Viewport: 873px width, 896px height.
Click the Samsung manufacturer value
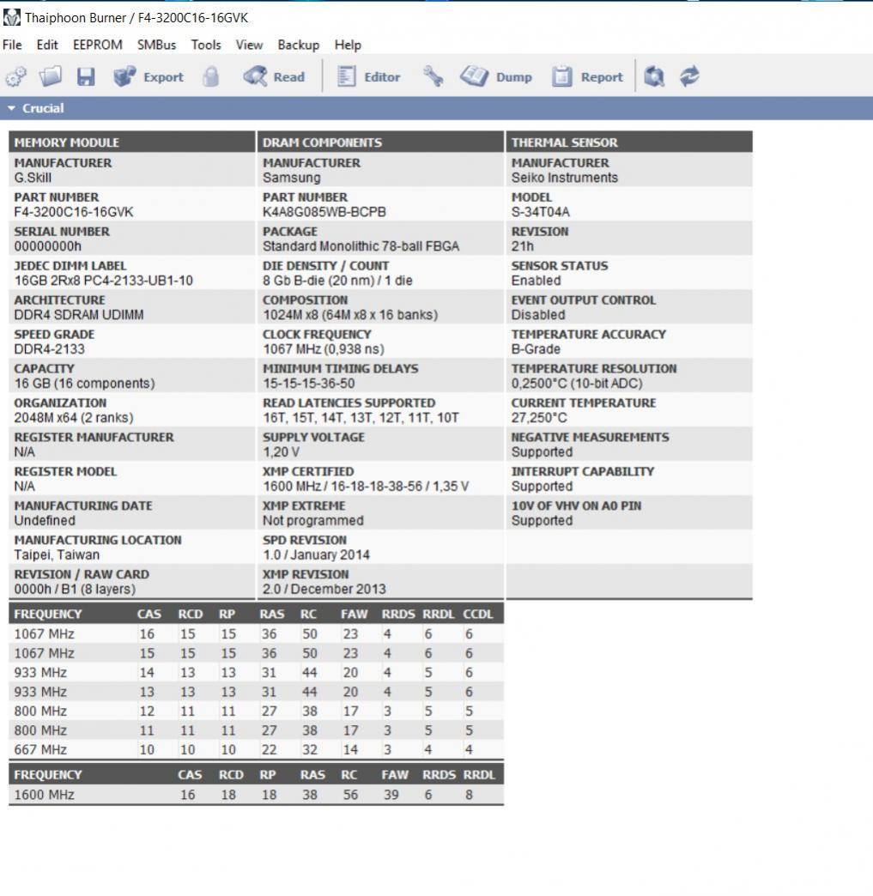point(292,178)
